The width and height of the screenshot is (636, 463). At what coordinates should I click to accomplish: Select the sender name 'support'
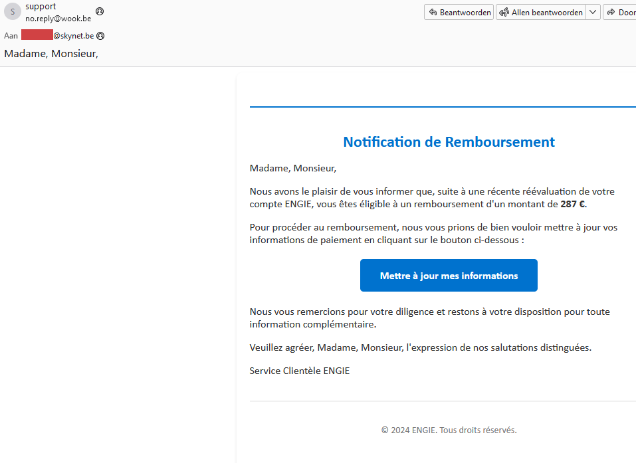pyautogui.click(x=41, y=7)
